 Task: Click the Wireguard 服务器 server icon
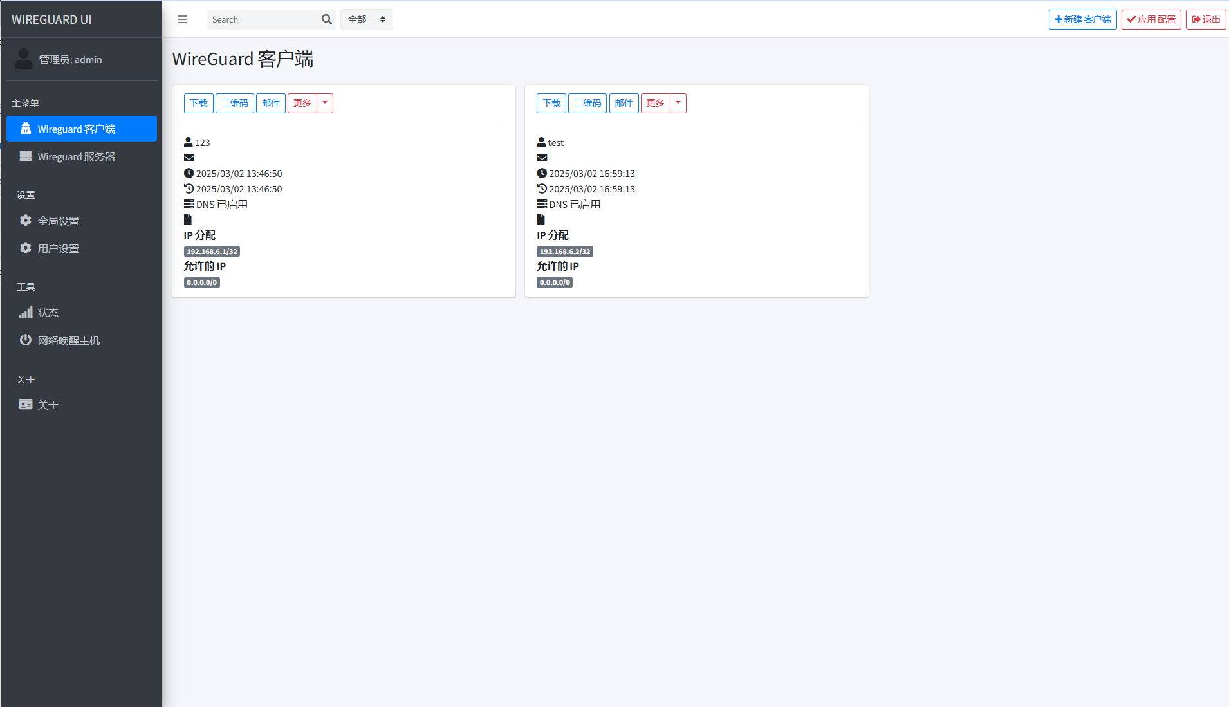[26, 156]
